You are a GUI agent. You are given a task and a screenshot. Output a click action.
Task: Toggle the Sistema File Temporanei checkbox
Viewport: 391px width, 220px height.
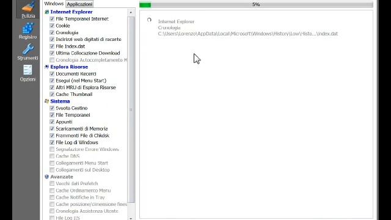(x=52, y=115)
